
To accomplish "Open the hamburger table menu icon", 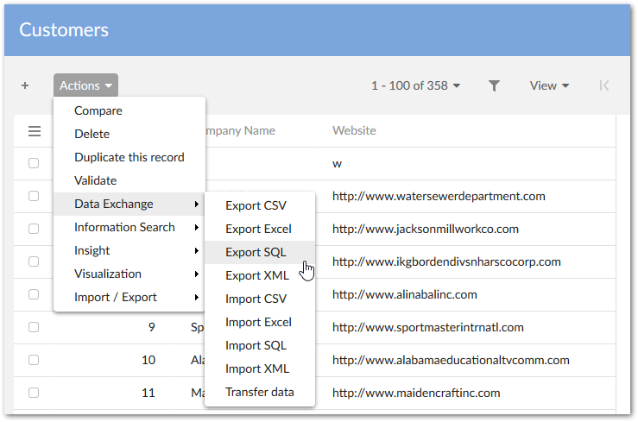I will (x=35, y=131).
